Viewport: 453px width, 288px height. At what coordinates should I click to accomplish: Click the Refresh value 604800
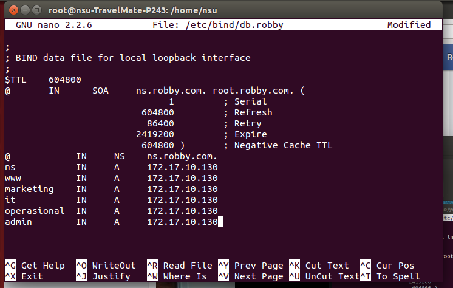(x=158, y=112)
